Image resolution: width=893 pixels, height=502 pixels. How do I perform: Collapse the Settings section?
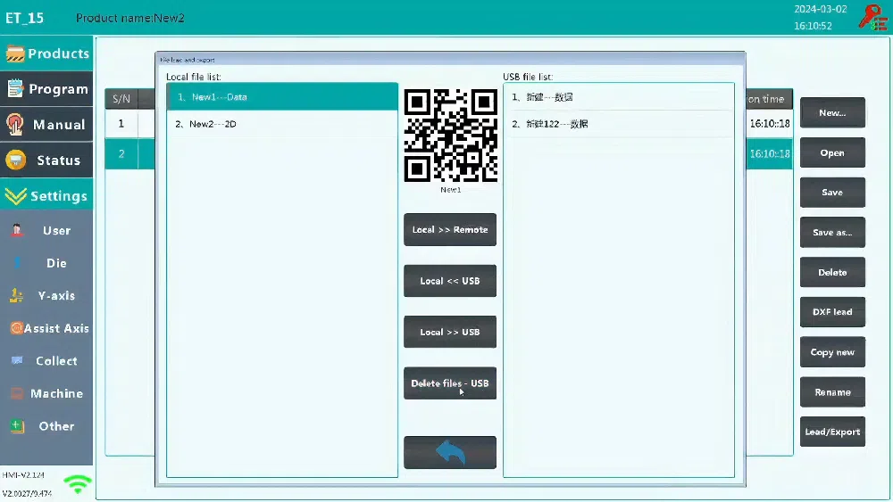pos(46,195)
